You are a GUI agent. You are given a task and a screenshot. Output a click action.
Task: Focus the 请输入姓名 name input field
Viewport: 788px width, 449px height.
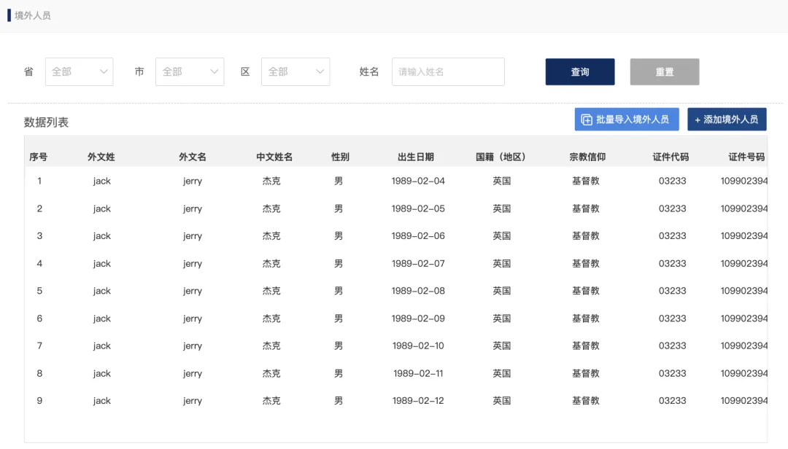click(448, 72)
